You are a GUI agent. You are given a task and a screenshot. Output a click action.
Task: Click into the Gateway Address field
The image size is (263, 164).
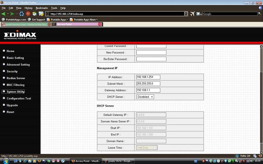tap(148, 90)
